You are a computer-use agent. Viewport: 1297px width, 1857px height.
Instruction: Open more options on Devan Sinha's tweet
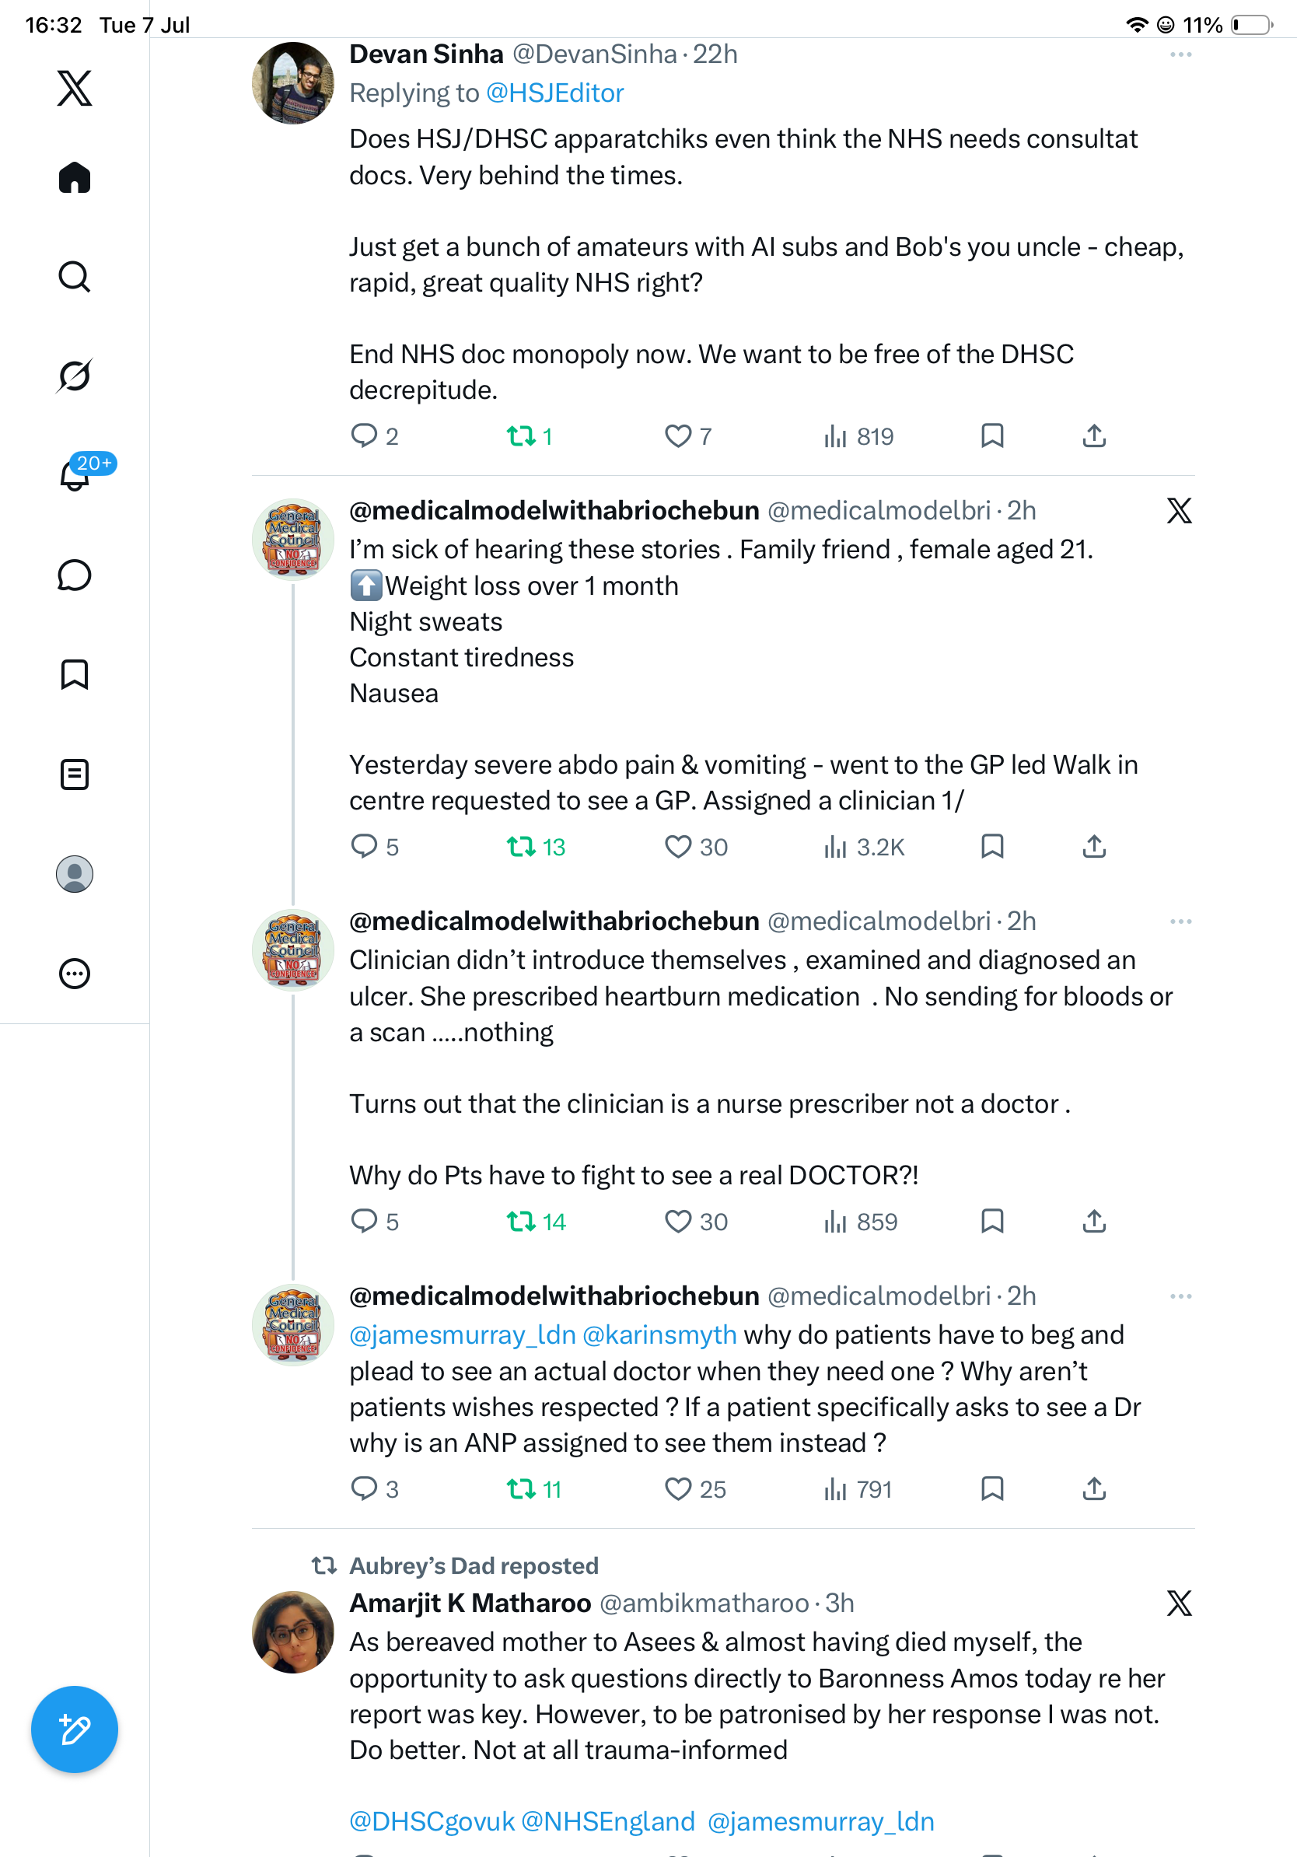point(1180,54)
